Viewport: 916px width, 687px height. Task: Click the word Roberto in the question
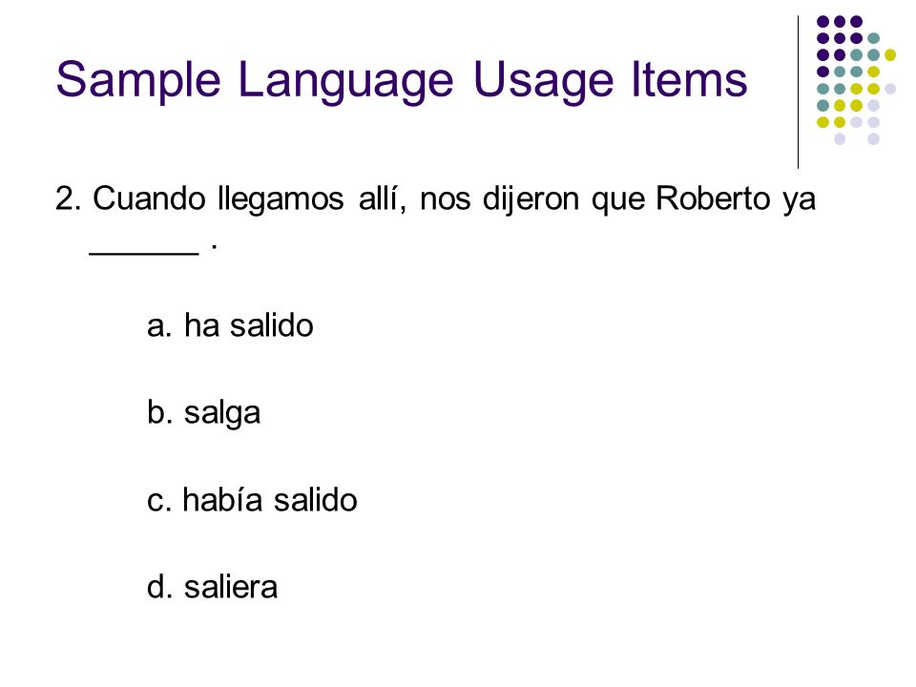coord(714,198)
